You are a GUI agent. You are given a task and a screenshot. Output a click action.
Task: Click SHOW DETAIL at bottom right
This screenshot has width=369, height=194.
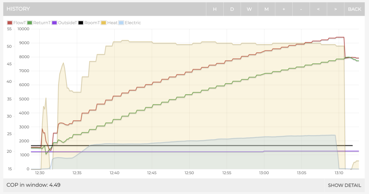click(x=345, y=185)
